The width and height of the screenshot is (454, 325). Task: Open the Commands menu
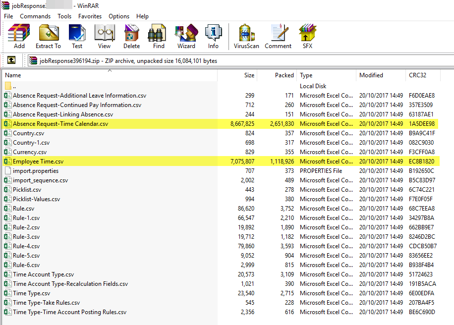coord(35,16)
